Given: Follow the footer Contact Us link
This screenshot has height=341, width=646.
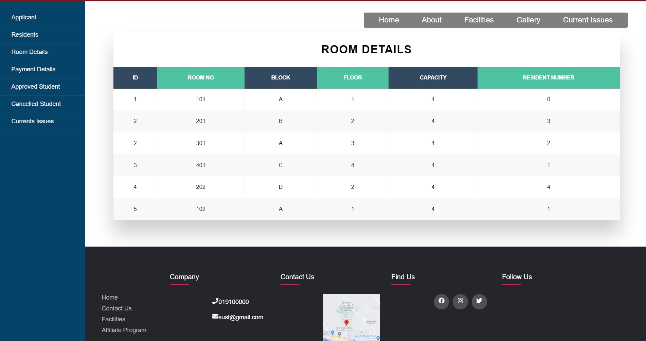Looking at the screenshot, I should (116, 308).
